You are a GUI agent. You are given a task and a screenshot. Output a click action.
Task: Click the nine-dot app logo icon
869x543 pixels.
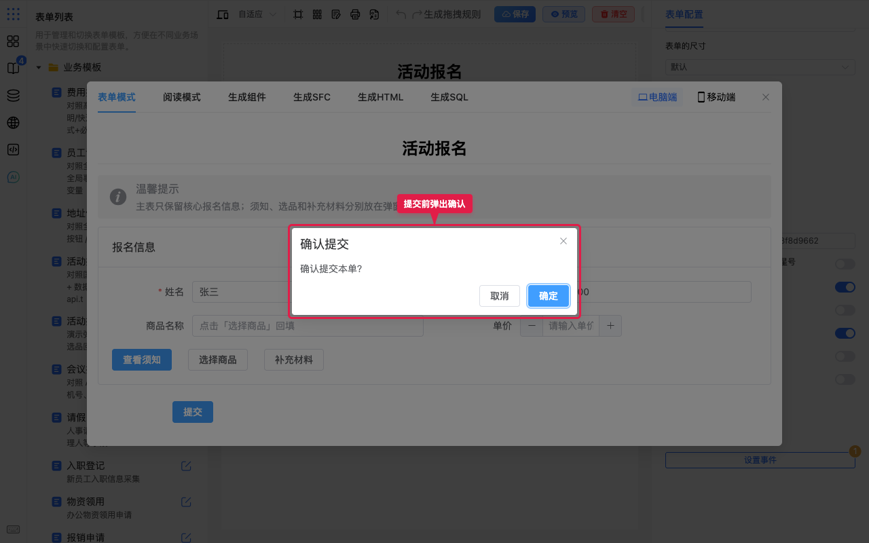click(13, 14)
